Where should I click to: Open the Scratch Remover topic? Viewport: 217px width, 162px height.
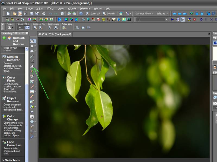tap(13, 58)
